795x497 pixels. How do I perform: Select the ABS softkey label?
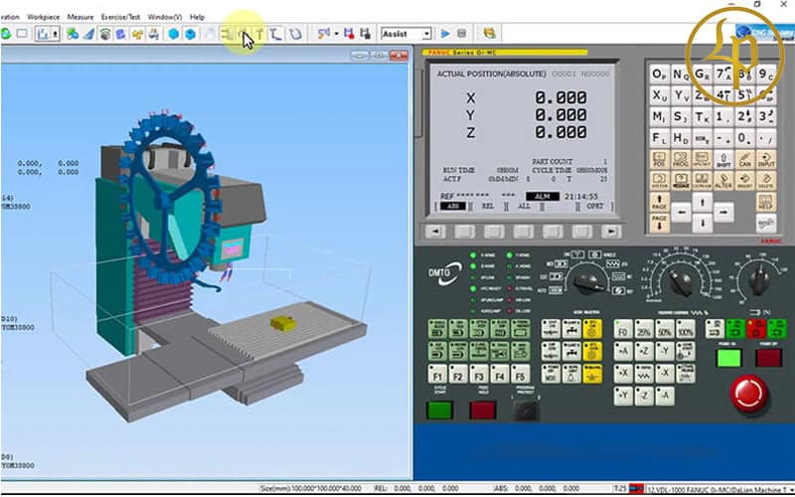pyautogui.click(x=452, y=207)
